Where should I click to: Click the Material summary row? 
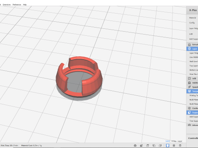pos(193,18)
